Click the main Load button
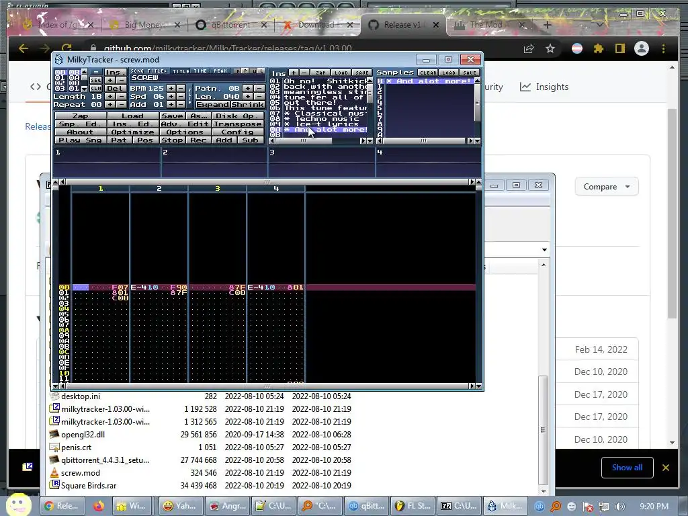The image size is (688, 516). (132, 116)
